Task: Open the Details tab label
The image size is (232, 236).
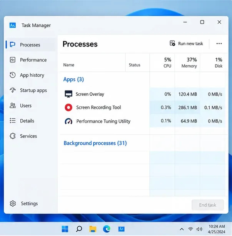Action: tap(27, 121)
